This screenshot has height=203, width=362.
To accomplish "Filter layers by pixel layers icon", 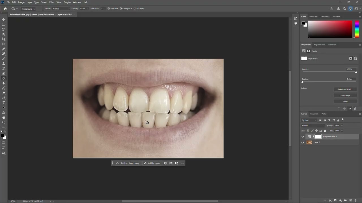I will [x=320, y=120].
